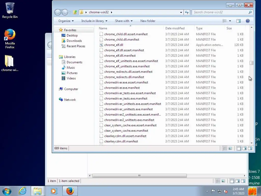Select the chrome-wi... folder on desktop
The width and height of the screenshot is (261, 196).
pos(10,63)
